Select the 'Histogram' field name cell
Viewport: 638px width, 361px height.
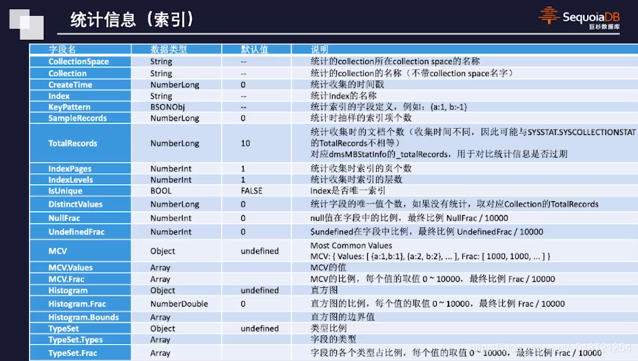click(80, 291)
